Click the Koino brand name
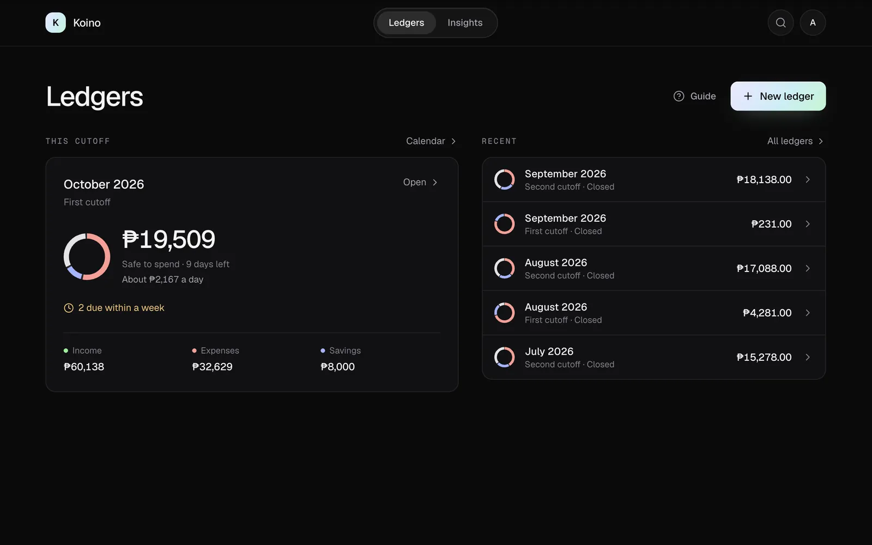This screenshot has height=545, width=872. click(87, 23)
